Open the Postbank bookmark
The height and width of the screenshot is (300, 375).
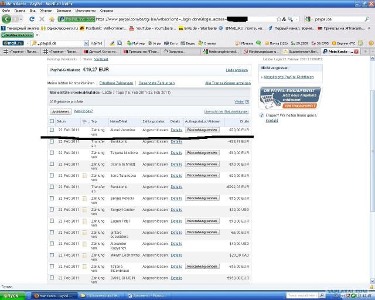(104, 28)
